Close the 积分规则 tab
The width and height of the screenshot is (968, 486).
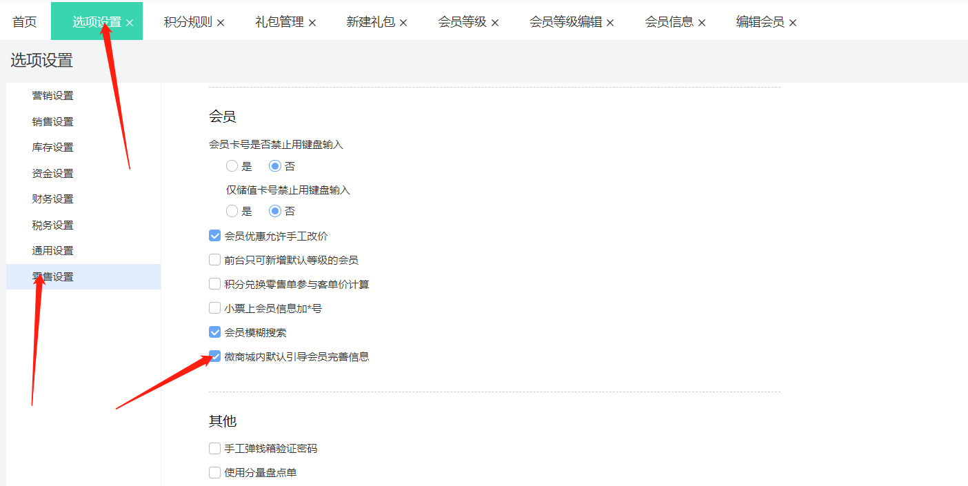coord(221,21)
